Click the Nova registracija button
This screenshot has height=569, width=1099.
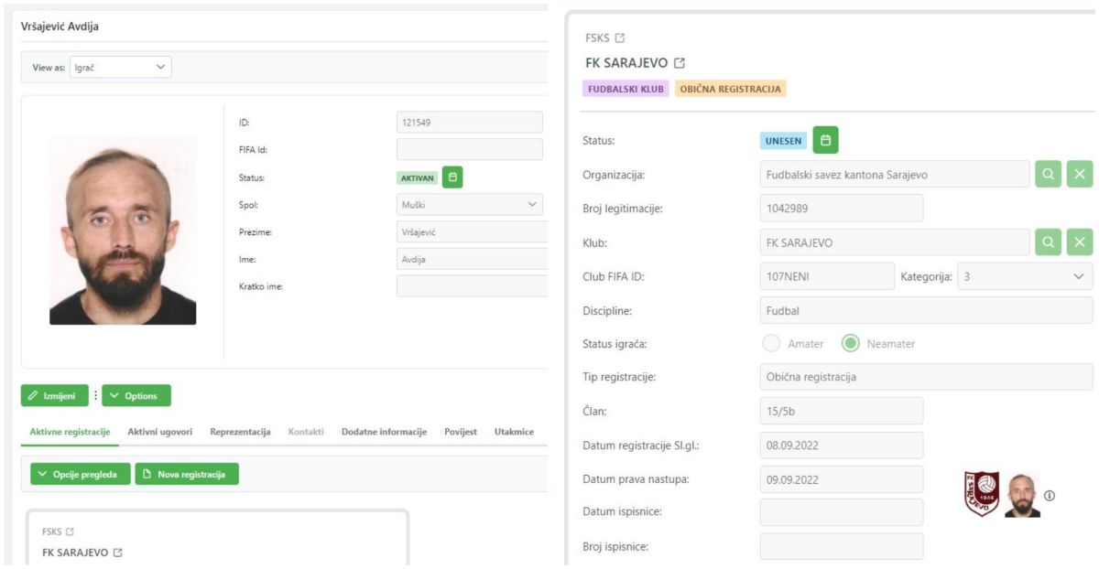[187, 474]
